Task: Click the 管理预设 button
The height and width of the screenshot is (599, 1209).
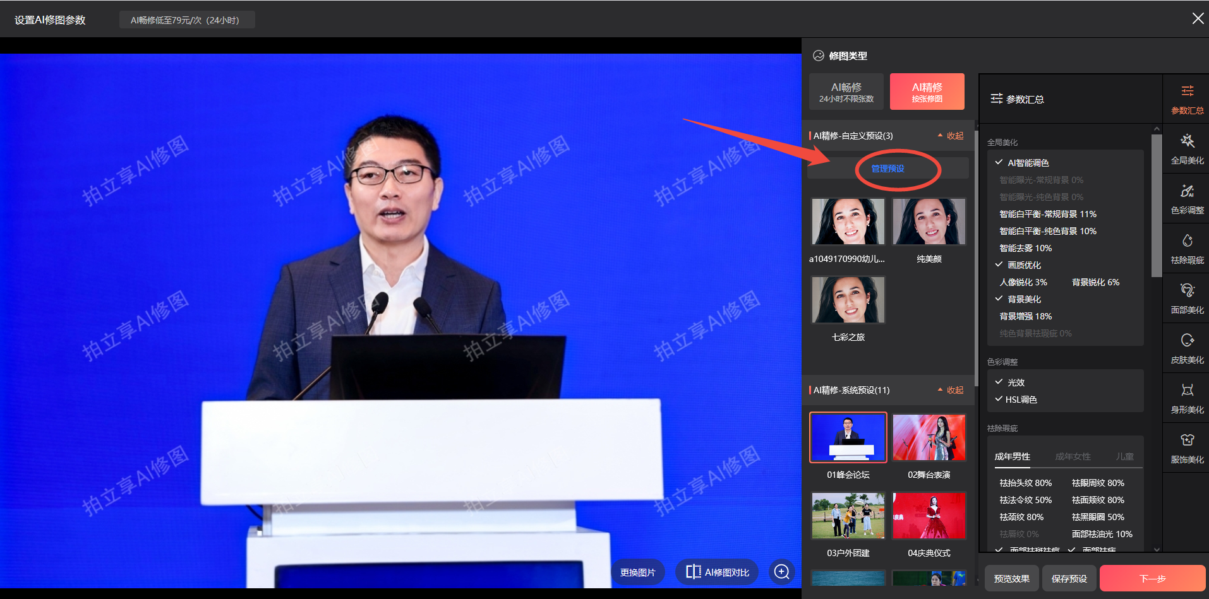Action: (887, 169)
